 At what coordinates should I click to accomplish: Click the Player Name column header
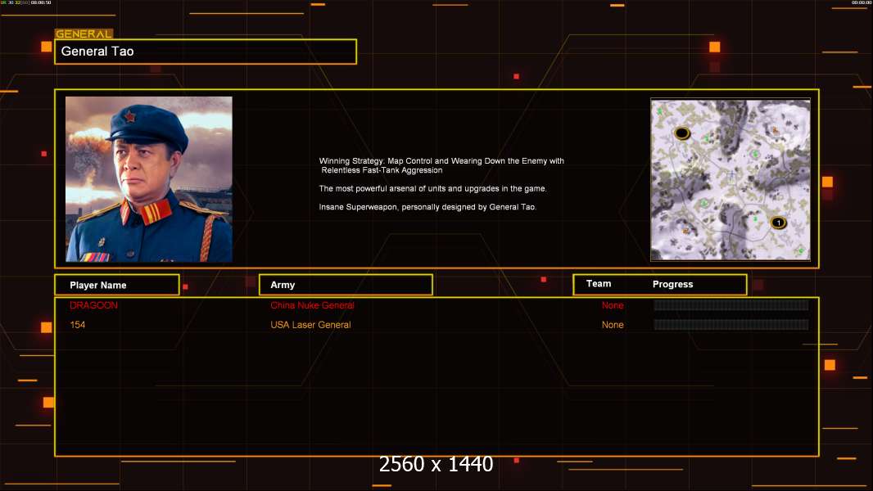[117, 285]
